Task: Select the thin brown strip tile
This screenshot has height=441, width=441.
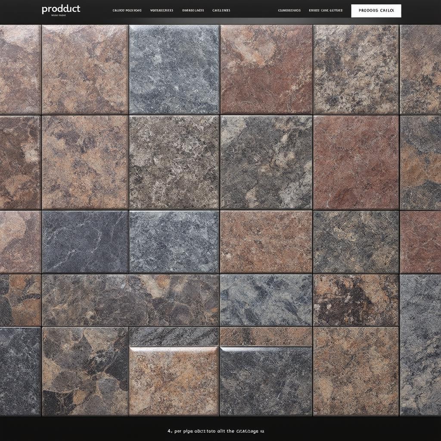Action: point(266,336)
